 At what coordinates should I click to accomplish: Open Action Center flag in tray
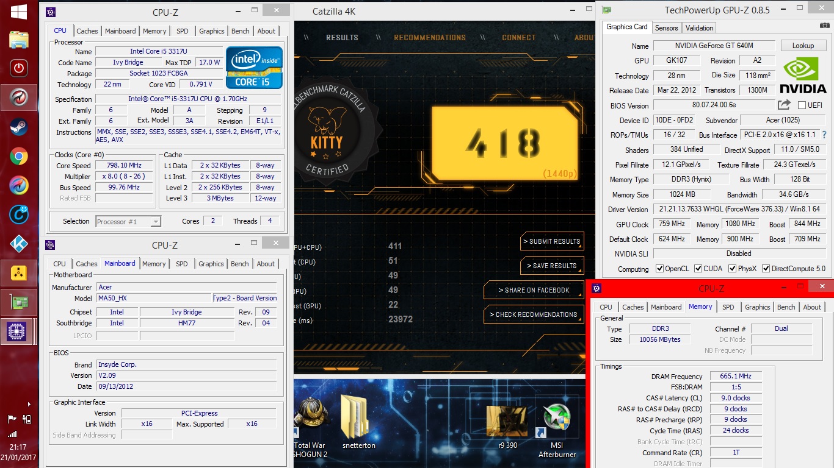[12, 419]
